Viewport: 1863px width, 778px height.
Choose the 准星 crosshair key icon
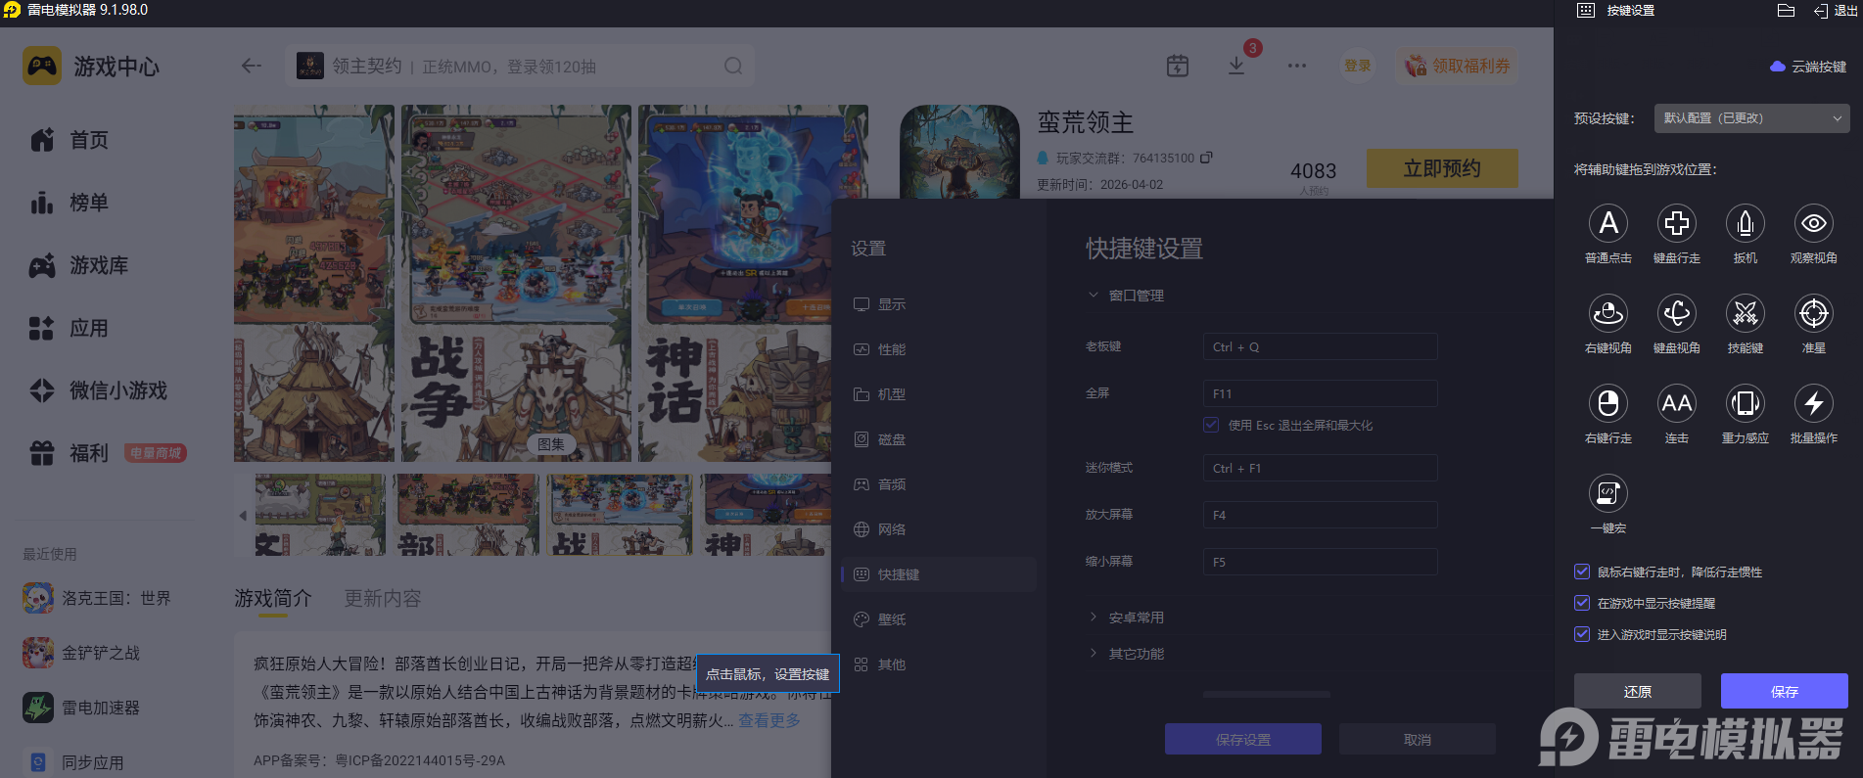coord(1813,313)
